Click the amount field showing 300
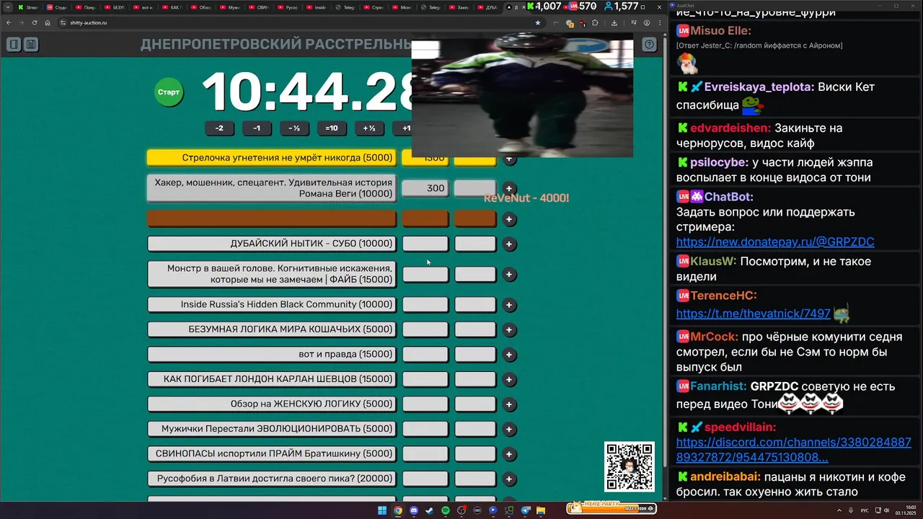 pos(425,188)
